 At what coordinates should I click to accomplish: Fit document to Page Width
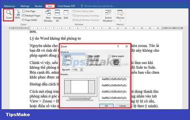point(30,20)
